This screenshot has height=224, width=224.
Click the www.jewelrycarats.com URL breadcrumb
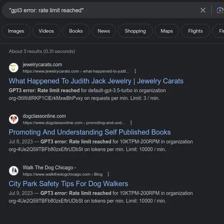76,71
